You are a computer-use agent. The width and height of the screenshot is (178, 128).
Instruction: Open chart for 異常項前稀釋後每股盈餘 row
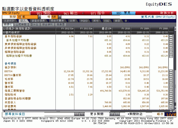point(171,44)
